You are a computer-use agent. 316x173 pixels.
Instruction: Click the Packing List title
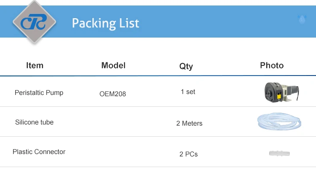(105, 23)
